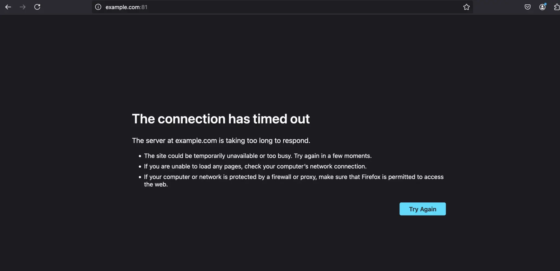Open the Firefox account menu icon
The height and width of the screenshot is (271, 560).
point(542,7)
